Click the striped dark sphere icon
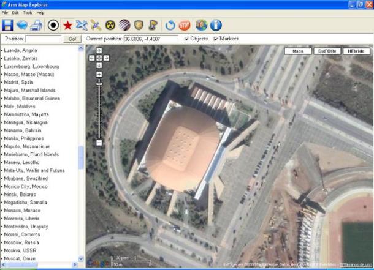The image size is (374, 270). pyautogui.click(x=124, y=25)
